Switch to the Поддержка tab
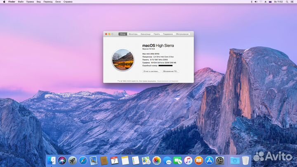Viewport: 297px width, 167px height. pos(167,34)
